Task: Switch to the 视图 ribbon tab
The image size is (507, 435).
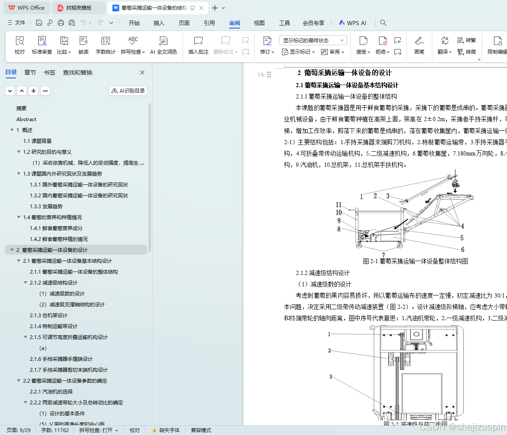Action: pos(259,23)
